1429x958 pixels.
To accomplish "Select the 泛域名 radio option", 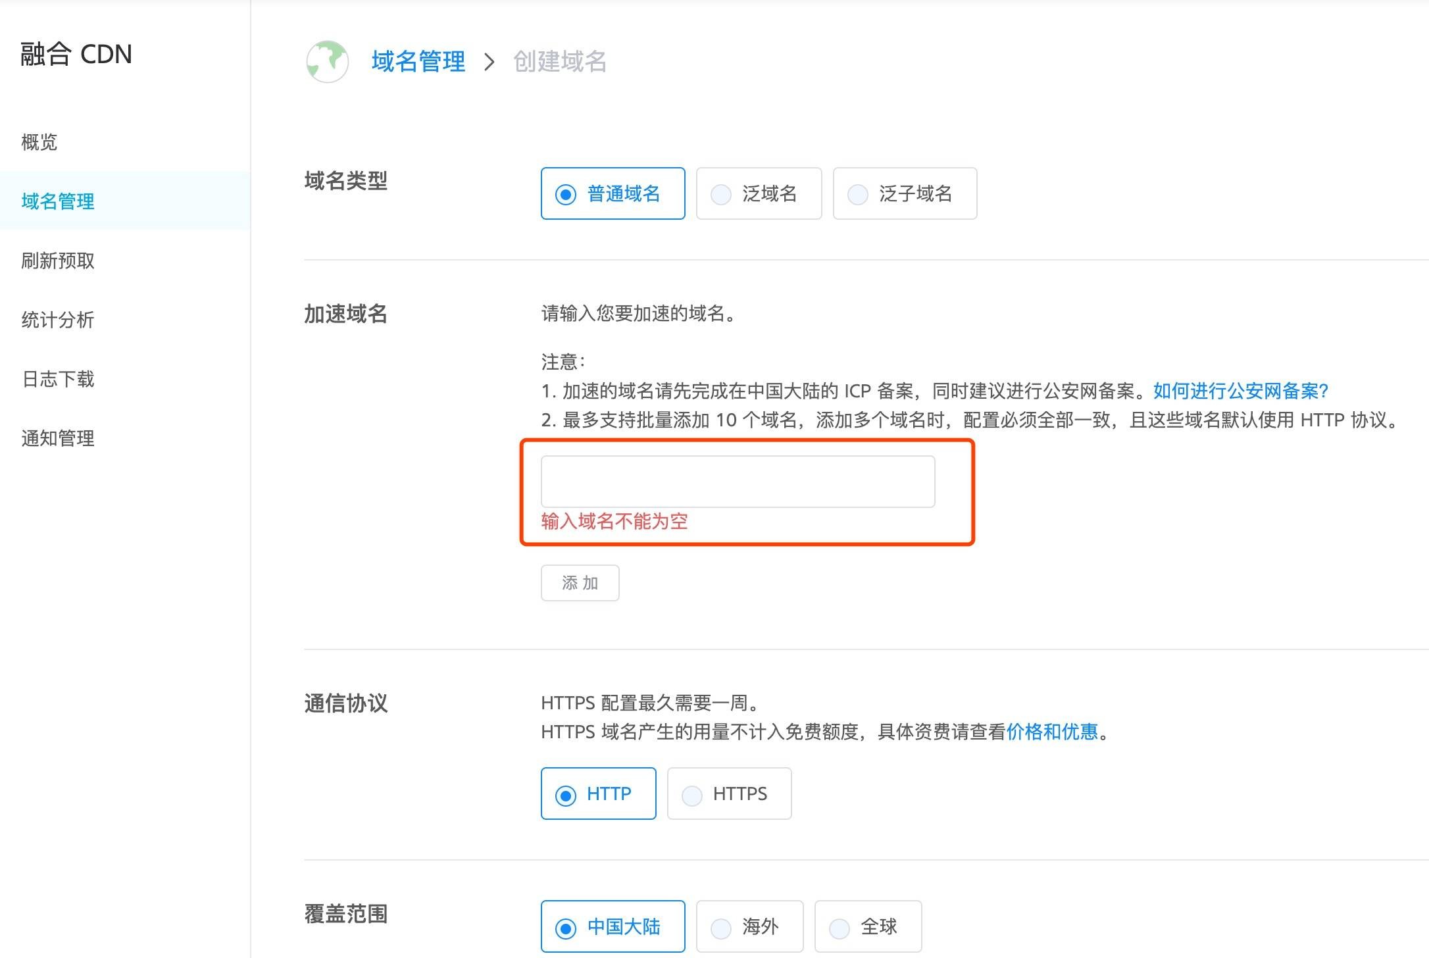I will [x=759, y=193].
